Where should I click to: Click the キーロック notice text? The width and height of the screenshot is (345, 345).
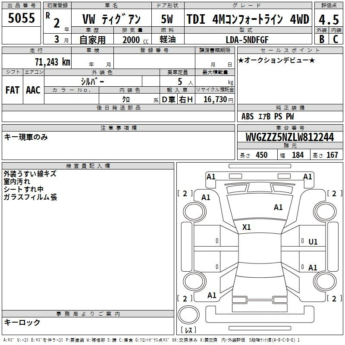22,322
